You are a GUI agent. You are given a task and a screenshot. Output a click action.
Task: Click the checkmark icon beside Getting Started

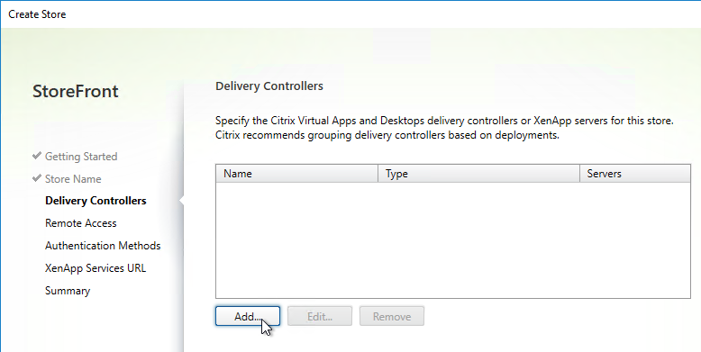(37, 156)
